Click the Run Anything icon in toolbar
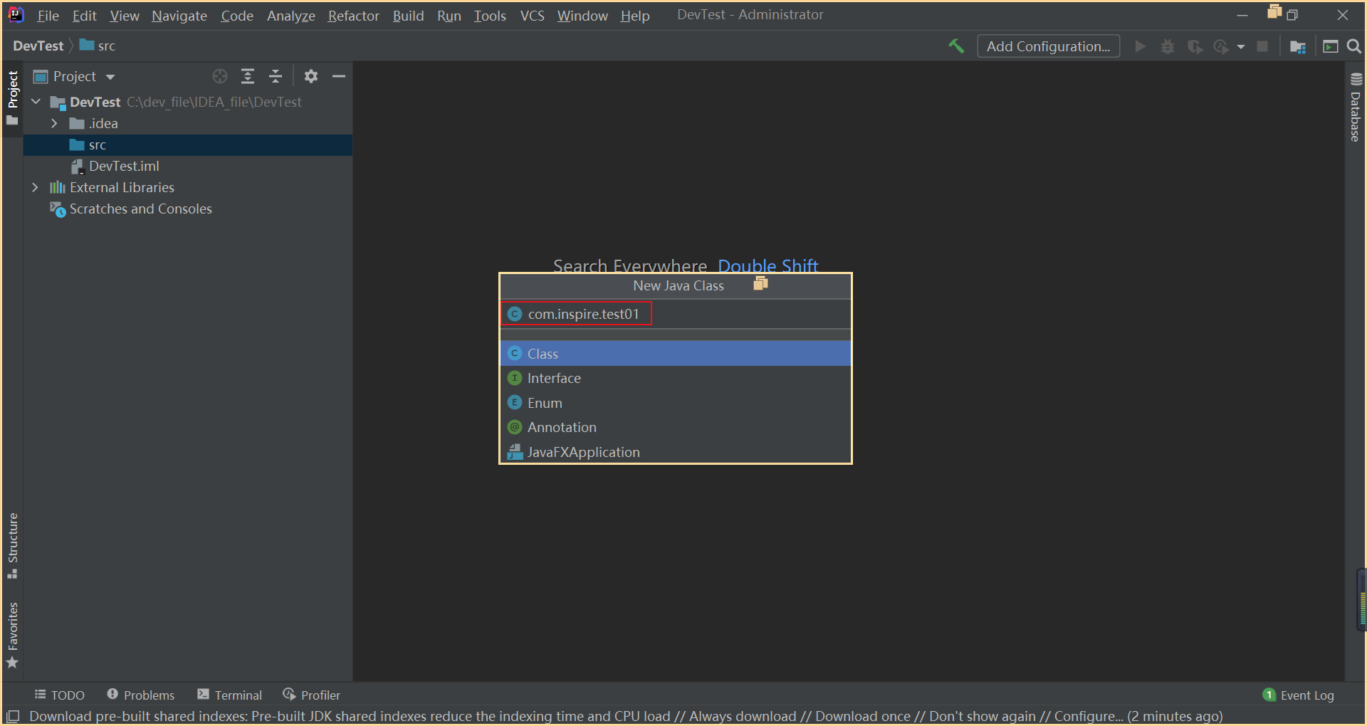 point(1330,46)
